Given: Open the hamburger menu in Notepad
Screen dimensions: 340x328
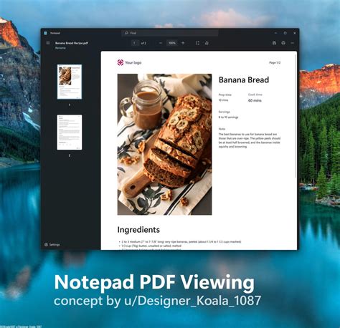Looking at the screenshot, I should pos(48,43).
